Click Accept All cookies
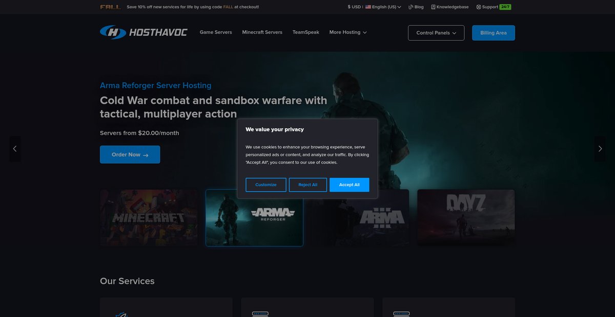 [350, 185]
